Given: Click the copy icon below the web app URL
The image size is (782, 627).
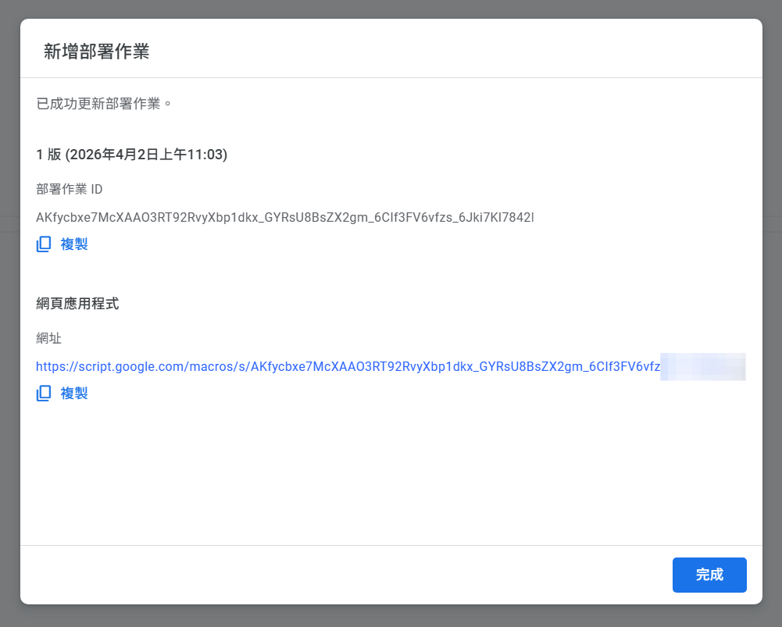Looking at the screenshot, I should tap(44, 393).
